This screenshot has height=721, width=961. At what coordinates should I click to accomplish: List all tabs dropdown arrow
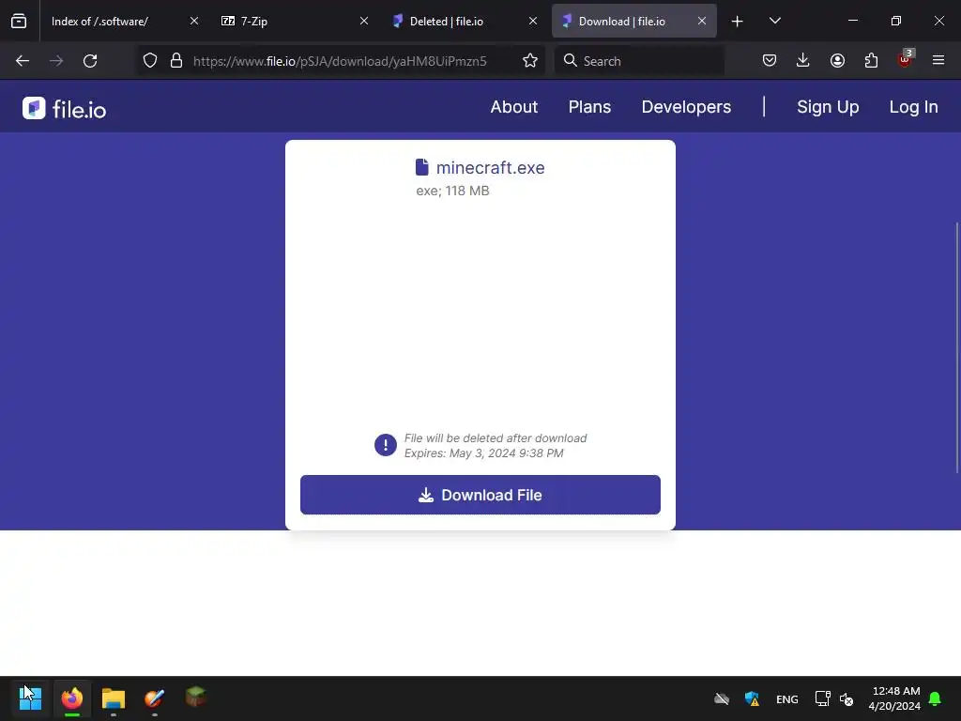(774, 21)
